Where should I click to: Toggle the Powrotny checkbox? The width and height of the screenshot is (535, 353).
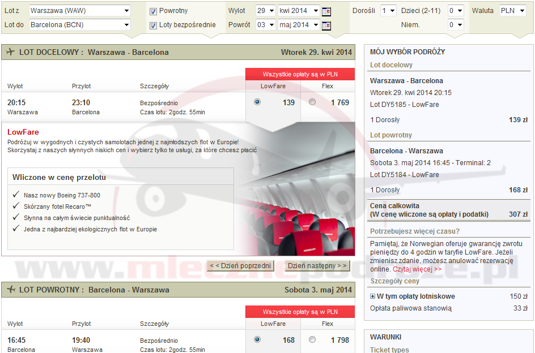[x=153, y=11]
